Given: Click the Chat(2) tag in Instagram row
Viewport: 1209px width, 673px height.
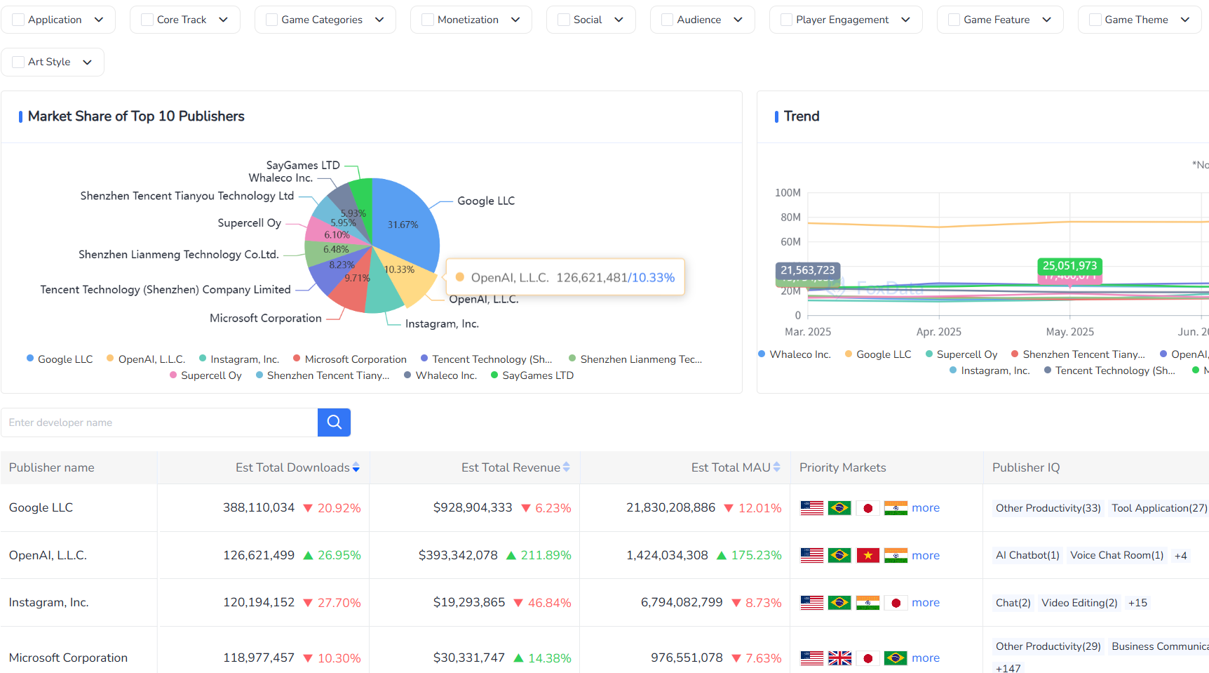Looking at the screenshot, I should tap(1013, 603).
